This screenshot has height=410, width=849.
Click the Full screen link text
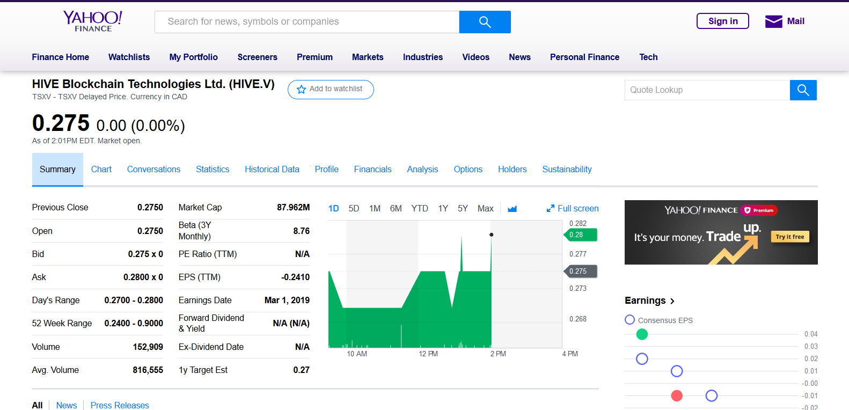point(578,208)
